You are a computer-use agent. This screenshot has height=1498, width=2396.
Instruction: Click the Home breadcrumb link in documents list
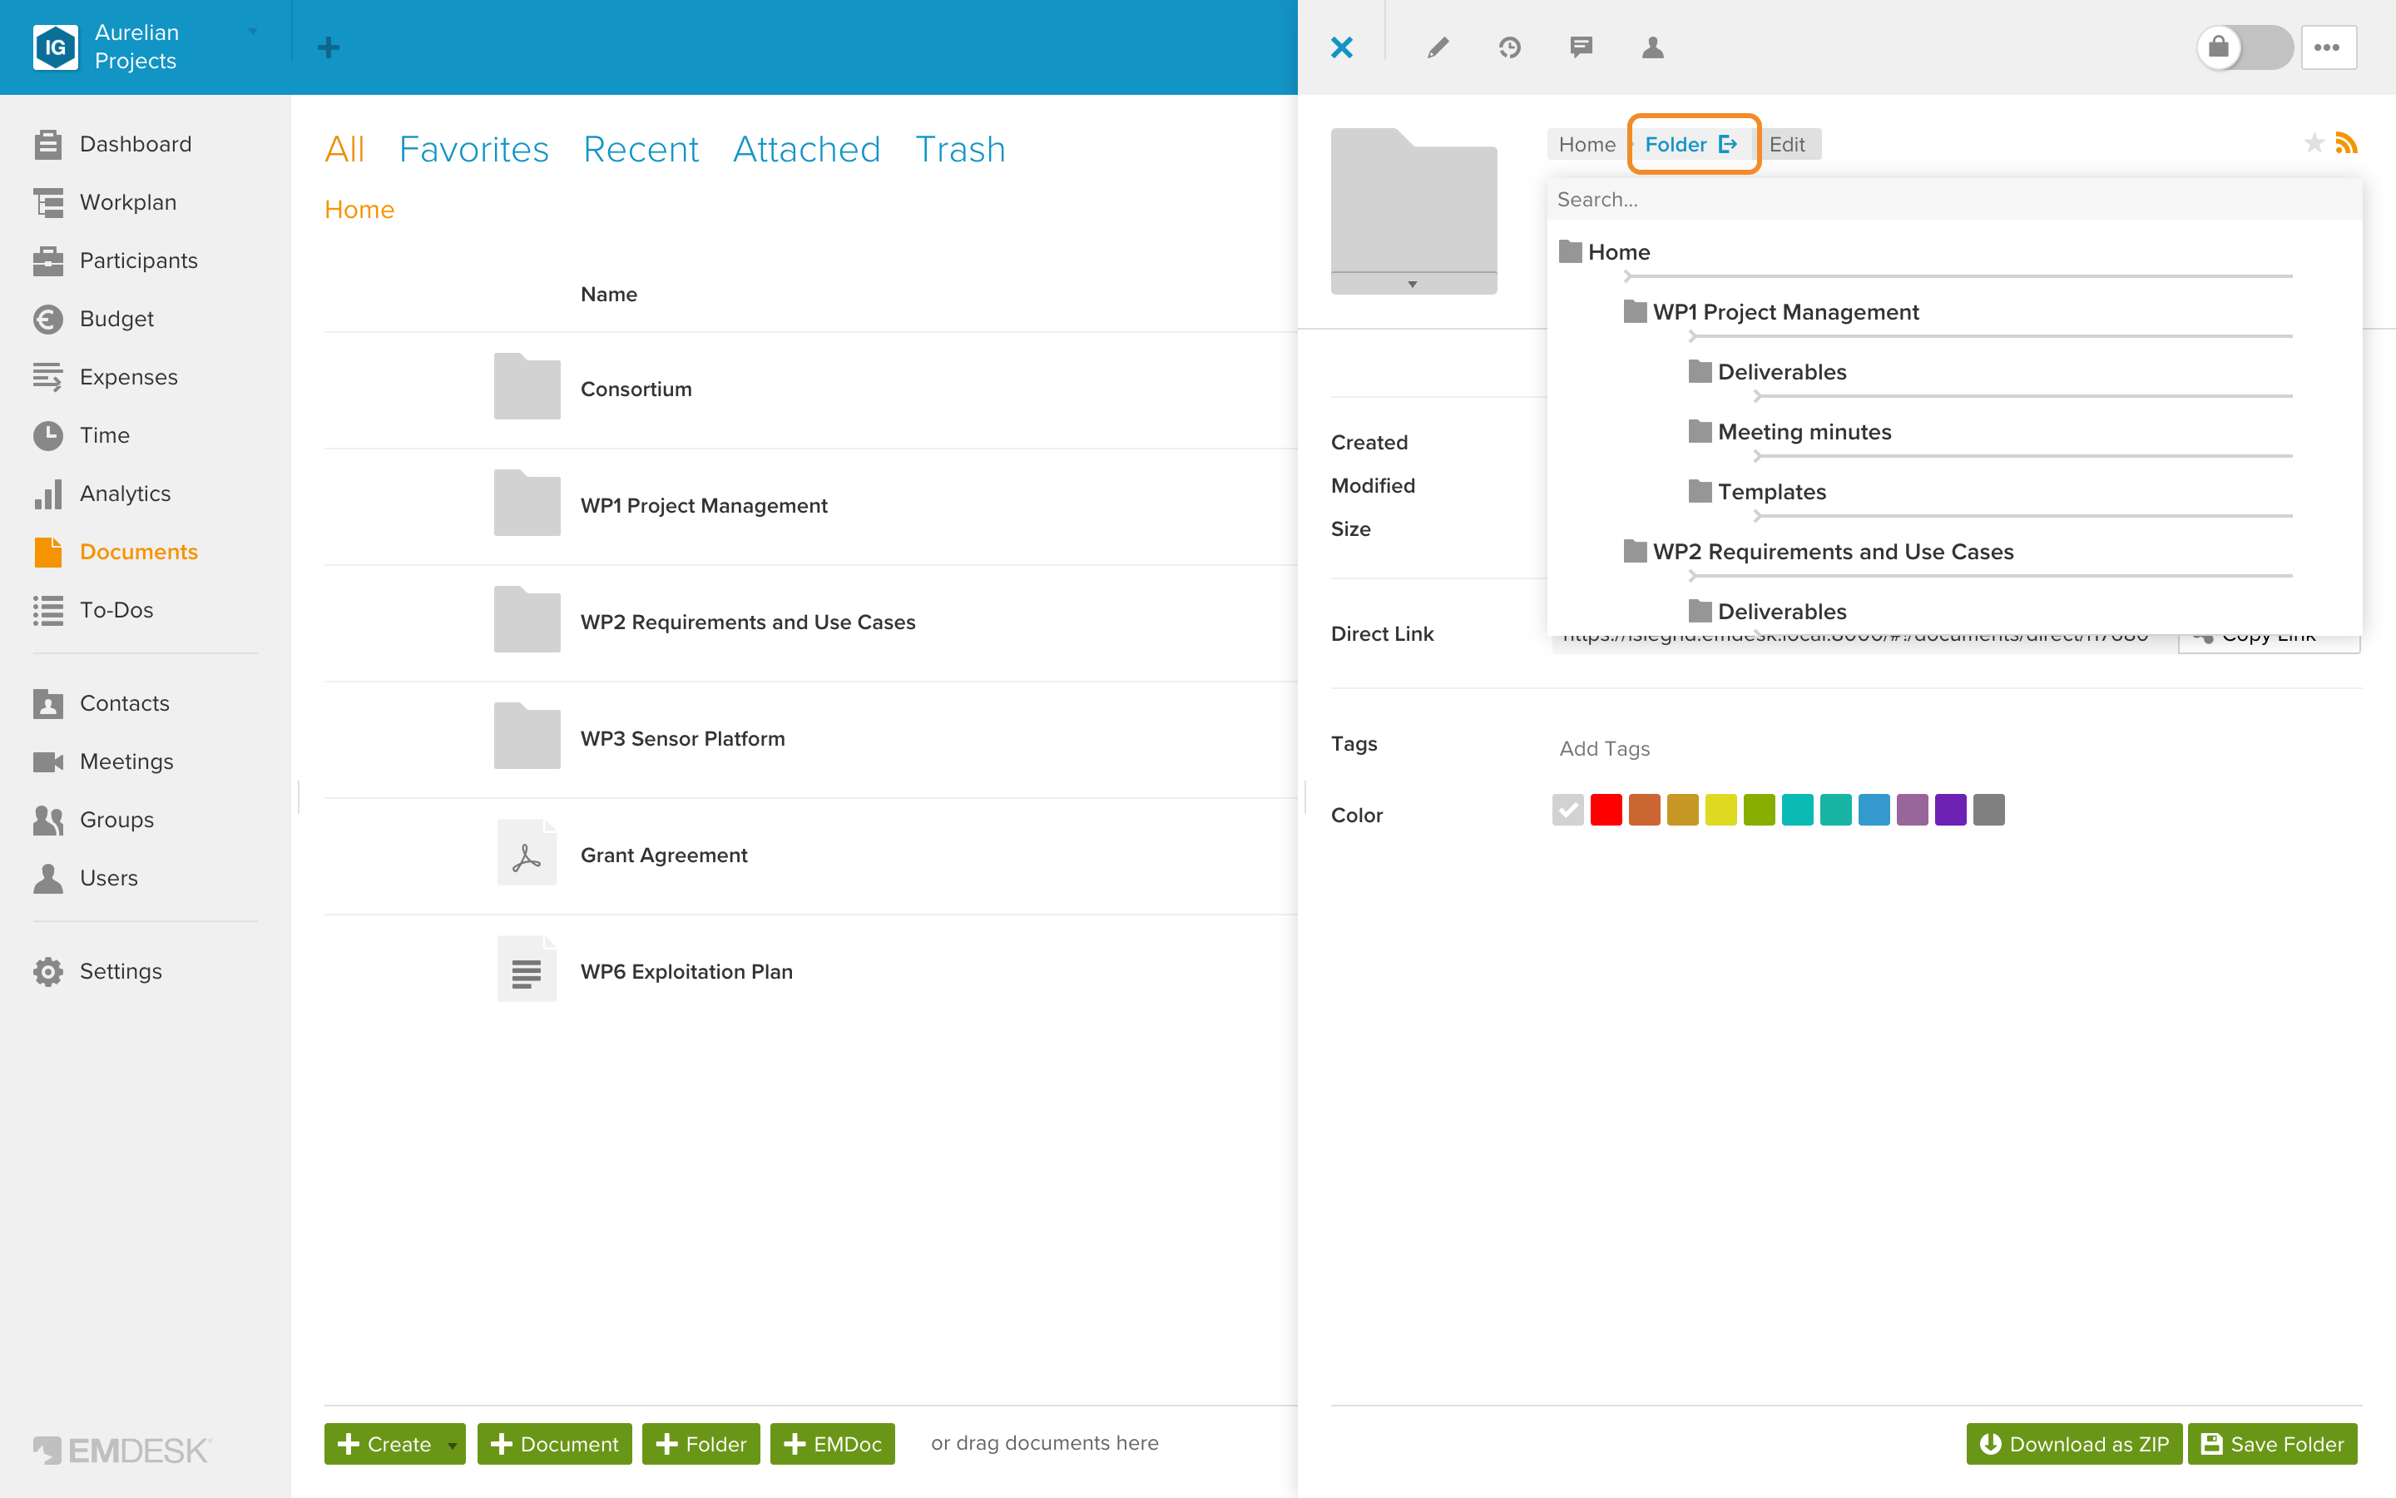[359, 210]
